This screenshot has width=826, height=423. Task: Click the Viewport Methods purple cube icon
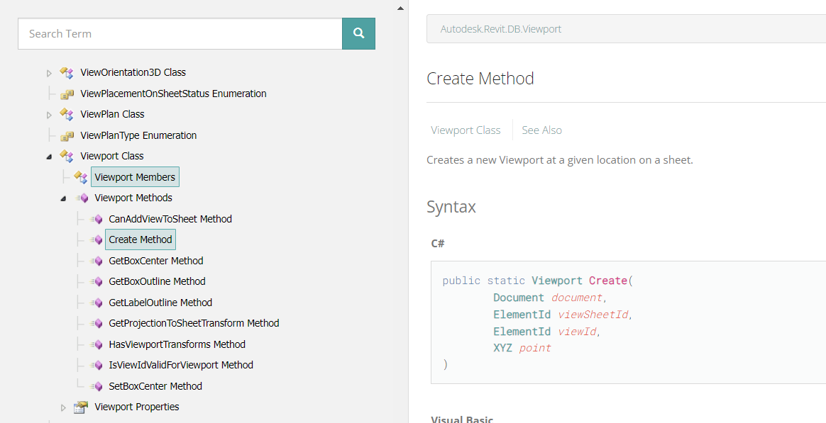coord(82,198)
